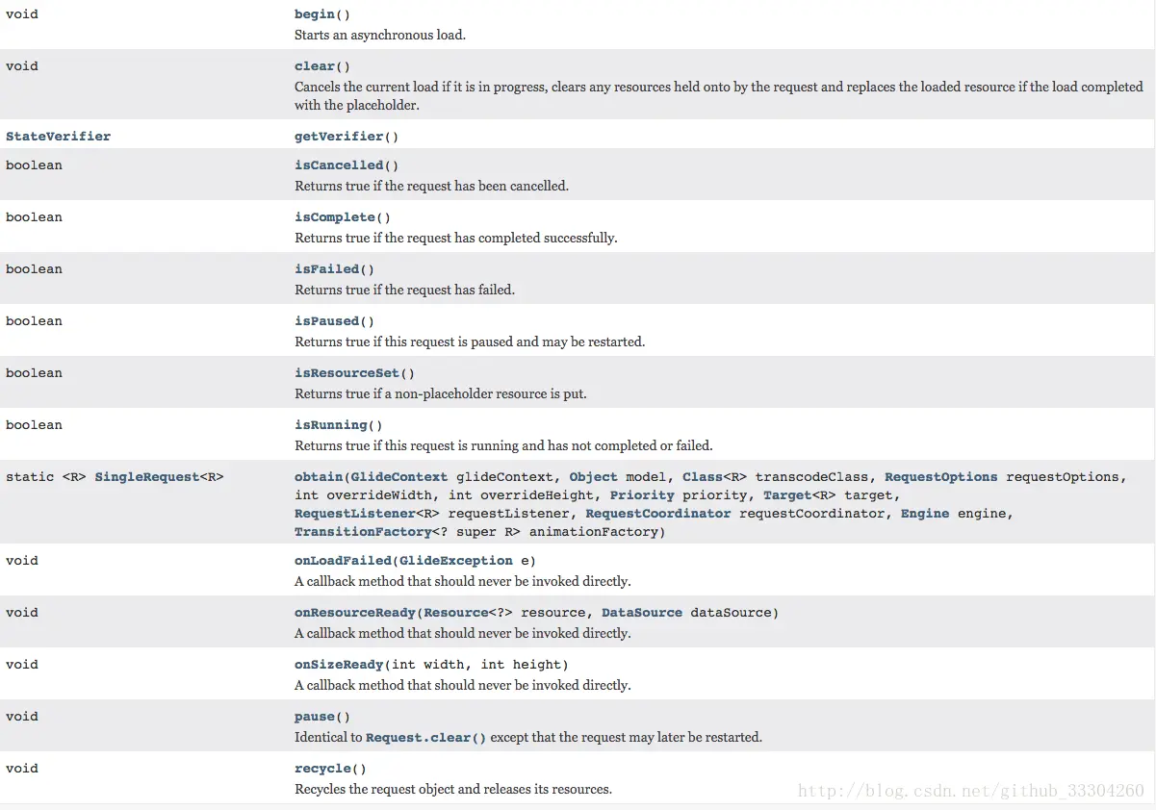Follow the Request.clear() link in pause description
Viewport: 1156px width, 810px height.
tap(426, 738)
